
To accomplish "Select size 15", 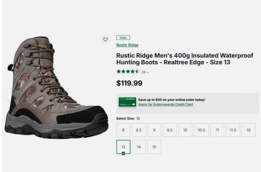I will [x=154, y=147].
